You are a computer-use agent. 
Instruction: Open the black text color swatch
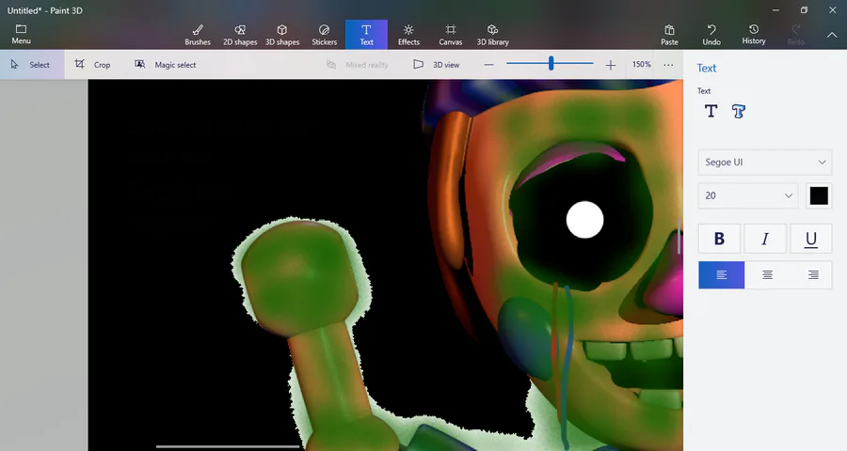point(819,195)
